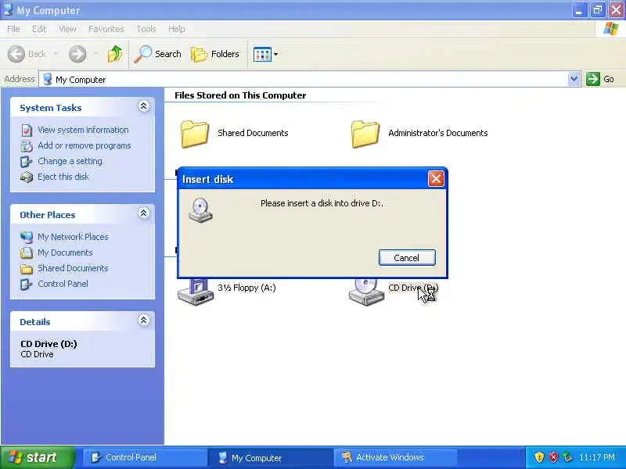Open the Edit menu
The image size is (626, 469).
tap(38, 29)
